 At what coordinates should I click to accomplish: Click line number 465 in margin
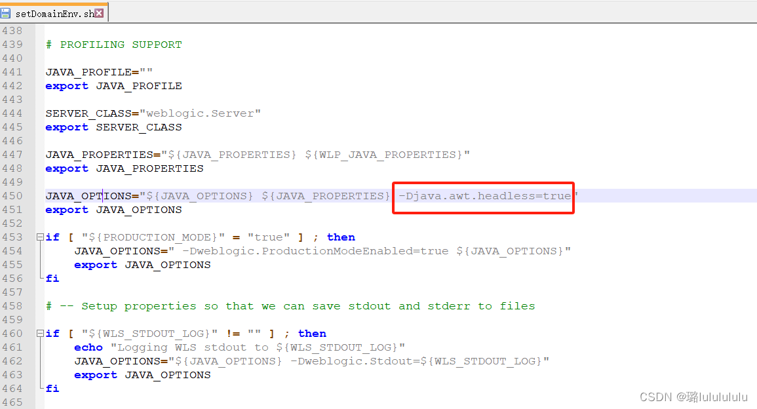[x=12, y=402]
